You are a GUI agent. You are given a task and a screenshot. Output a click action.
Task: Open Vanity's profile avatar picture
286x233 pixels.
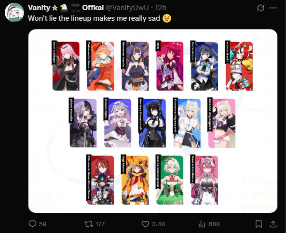pos(14,13)
